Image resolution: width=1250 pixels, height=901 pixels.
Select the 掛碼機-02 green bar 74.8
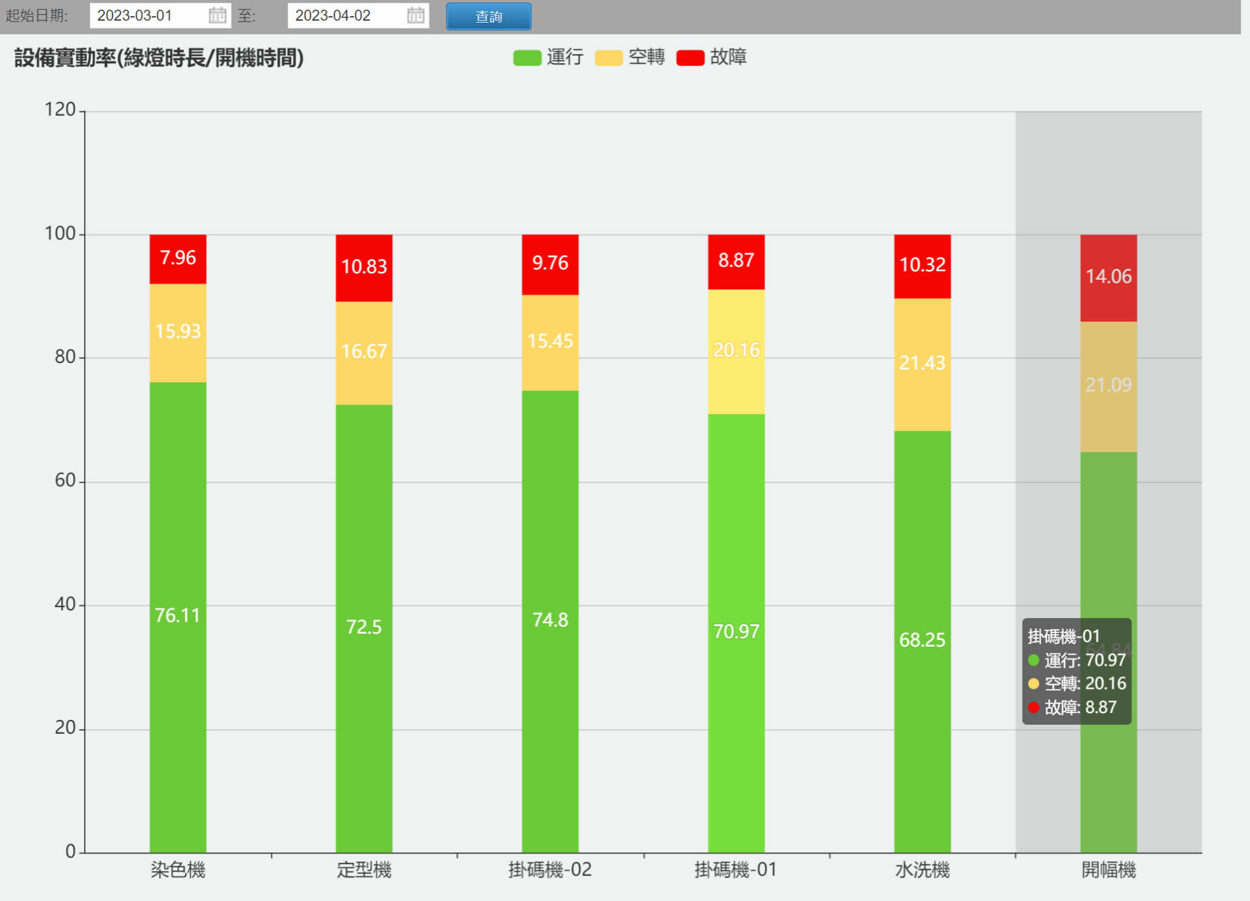point(550,621)
